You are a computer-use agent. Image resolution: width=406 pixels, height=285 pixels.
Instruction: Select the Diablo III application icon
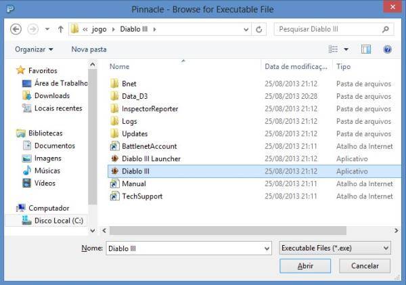click(x=114, y=171)
